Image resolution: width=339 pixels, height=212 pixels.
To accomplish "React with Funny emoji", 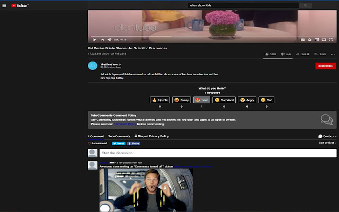I will 182,100.
